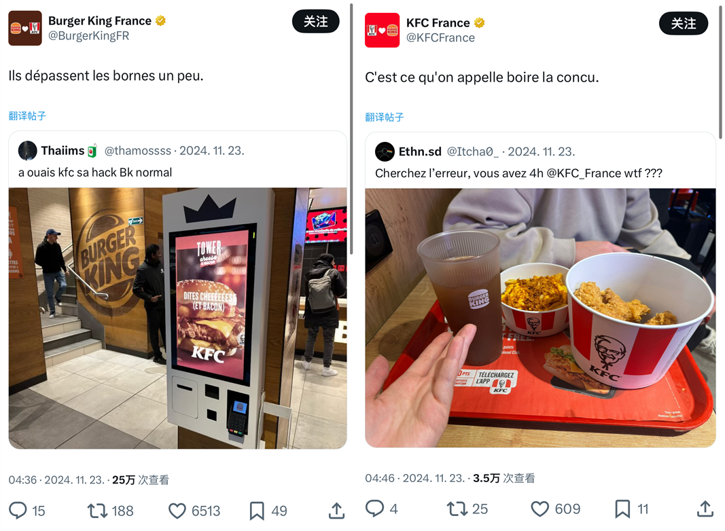Follow KFC France with 关注 button
This screenshot has height=531, width=725.
tap(684, 23)
